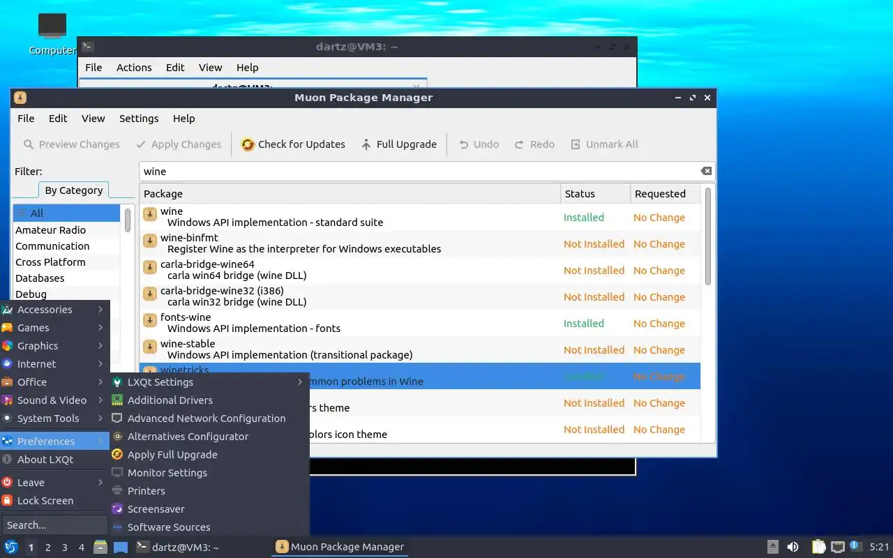The width and height of the screenshot is (893, 558).
Task: Open Monitor Settings from Preferences submenu
Action: [x=209, y=473]
